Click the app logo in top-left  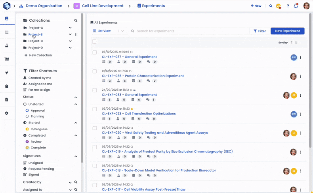[x=7, y=6]
